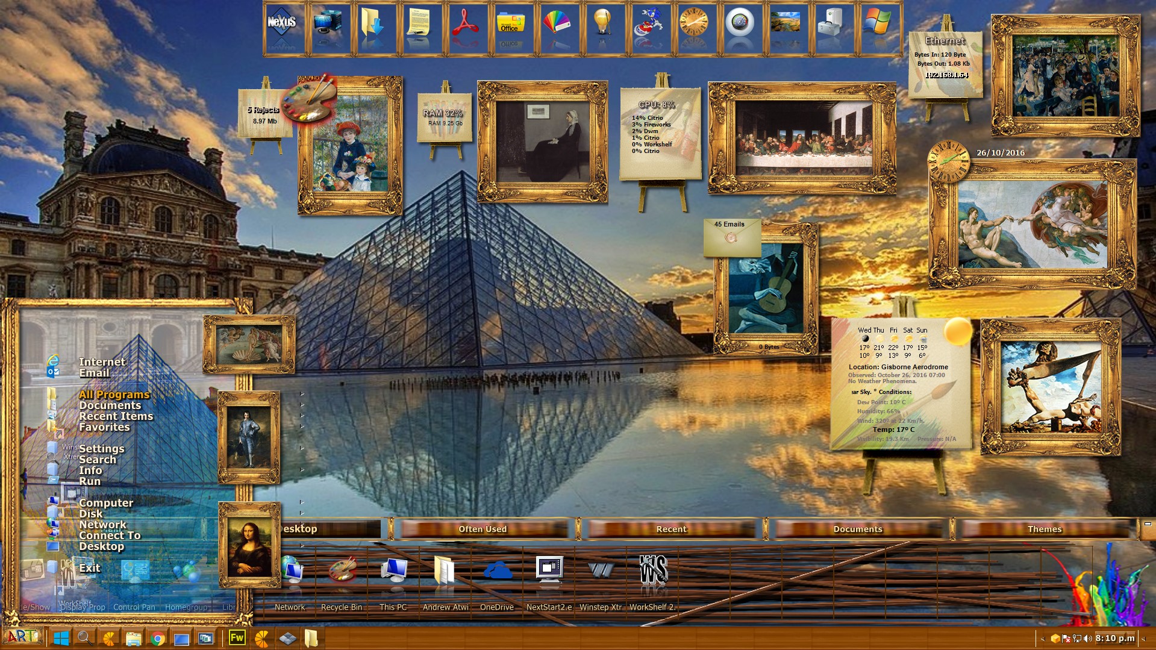Screen dimensions: 1156x650
Task: Expand the All Programs submenu
Action: tap(114, 395)
